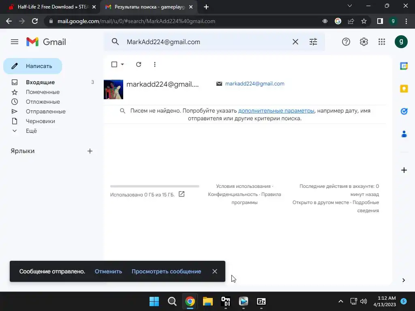Open the Черновики drafts folder
415x311 pixels.
(40, 121)
